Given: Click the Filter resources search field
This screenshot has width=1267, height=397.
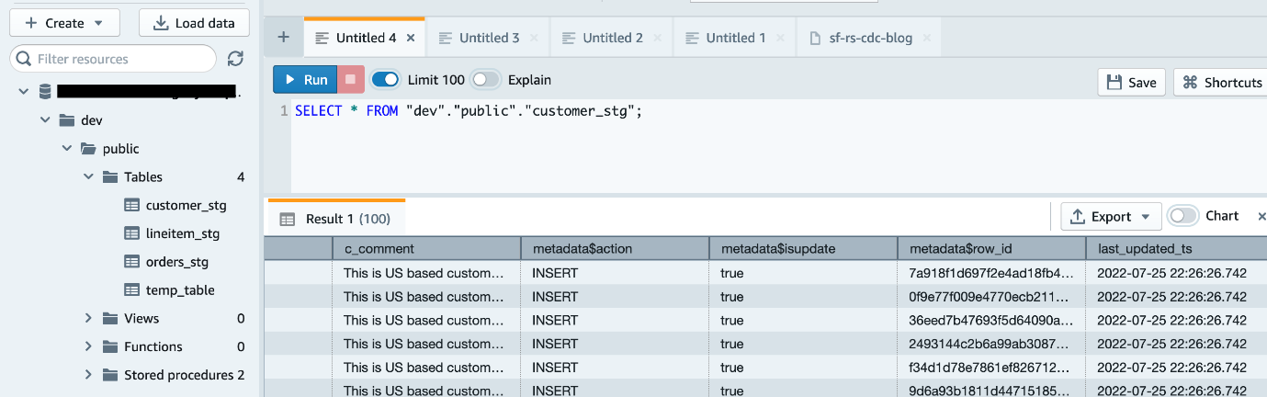Looking at the screenshot, I should point(114,59).
